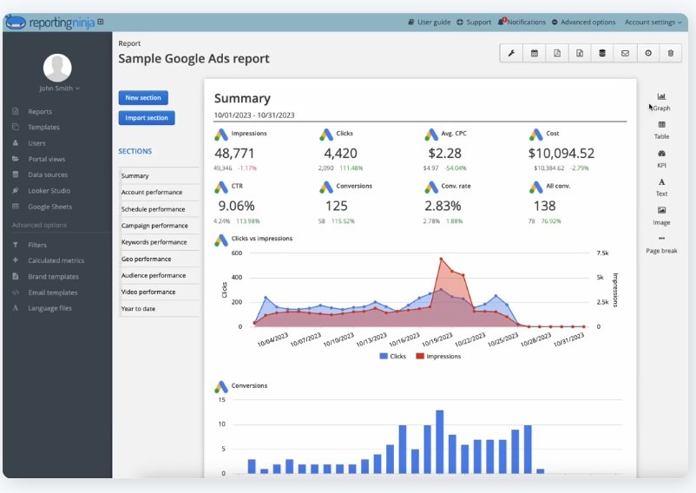Select Audience performance section

160,275
